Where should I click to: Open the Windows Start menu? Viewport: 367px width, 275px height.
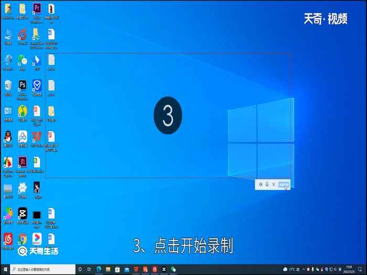5,270
